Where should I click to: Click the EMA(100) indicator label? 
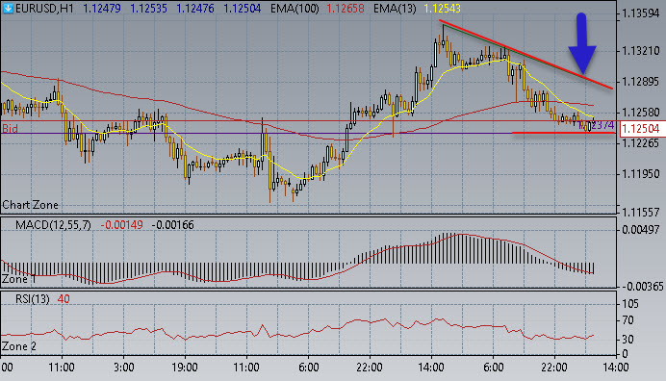point(295,9)
